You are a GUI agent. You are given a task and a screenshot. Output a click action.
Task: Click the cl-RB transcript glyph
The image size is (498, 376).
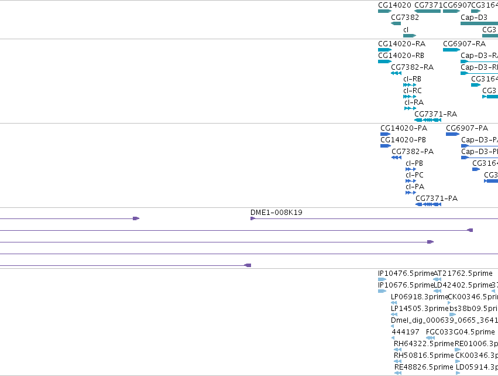pyautogui.click(x=410, y=85)
